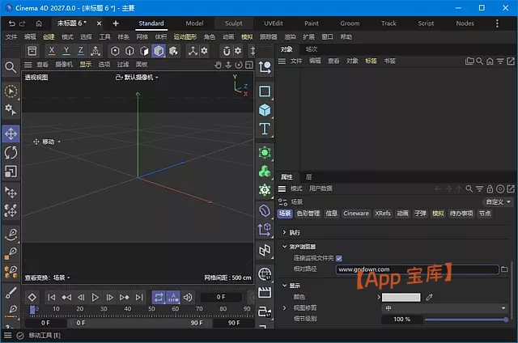Open the Cineware attribute tab
This screenshot has width=518, height=343.
click(x=356, y=214)
